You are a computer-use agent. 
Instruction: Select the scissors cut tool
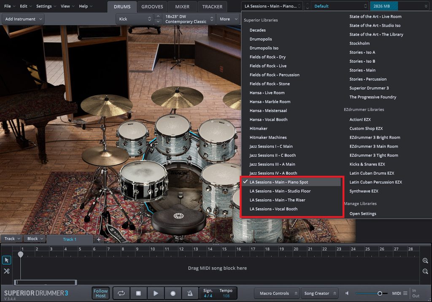pyautogui.click(x=7, y=271)
